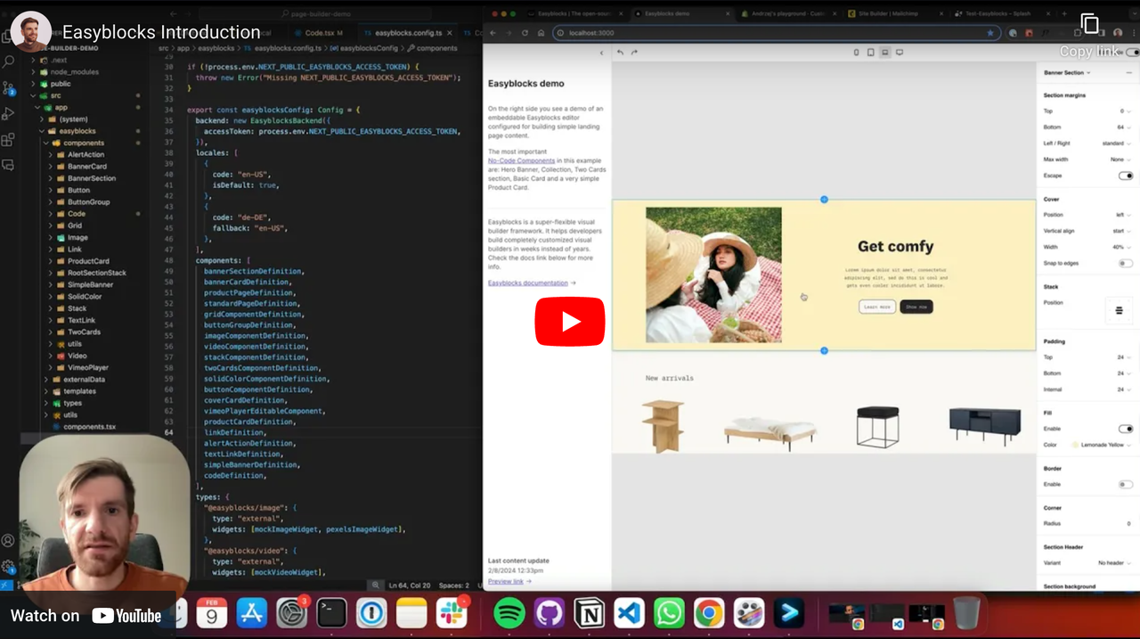Expand the ProductCard folder
This screenshot has width=1140, height=639.
click(79, 261)
